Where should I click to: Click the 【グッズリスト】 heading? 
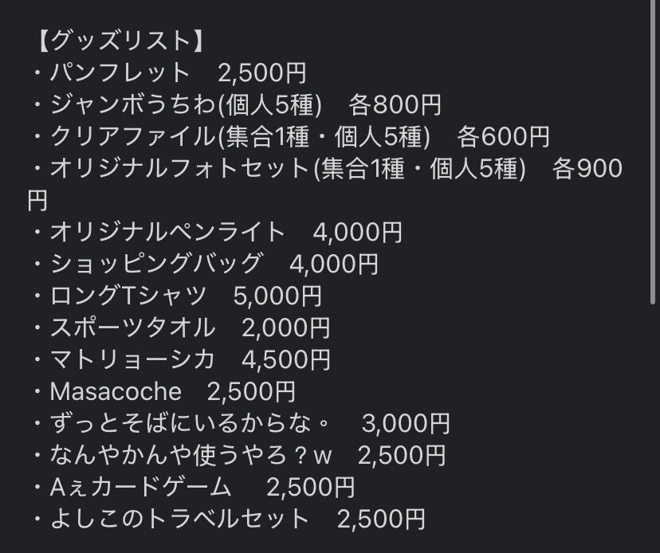click(120, 41)
